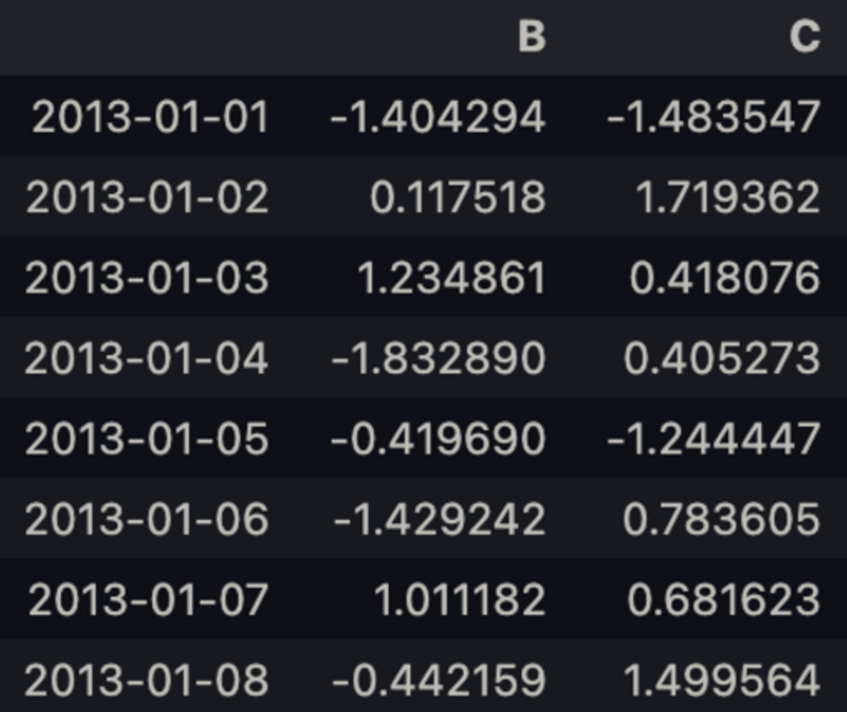Select the 2013-01-01 row index
The image size is (847, 712).
pyautogui.click(x=150, y=116)
